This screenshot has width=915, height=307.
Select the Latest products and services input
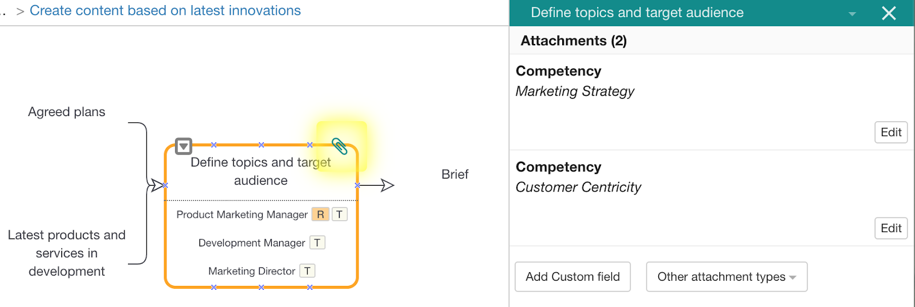click(x=66, y=253)
